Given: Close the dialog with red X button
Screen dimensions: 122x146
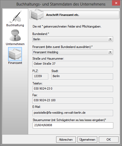Looking at the screenshot, I should point(116,3).
